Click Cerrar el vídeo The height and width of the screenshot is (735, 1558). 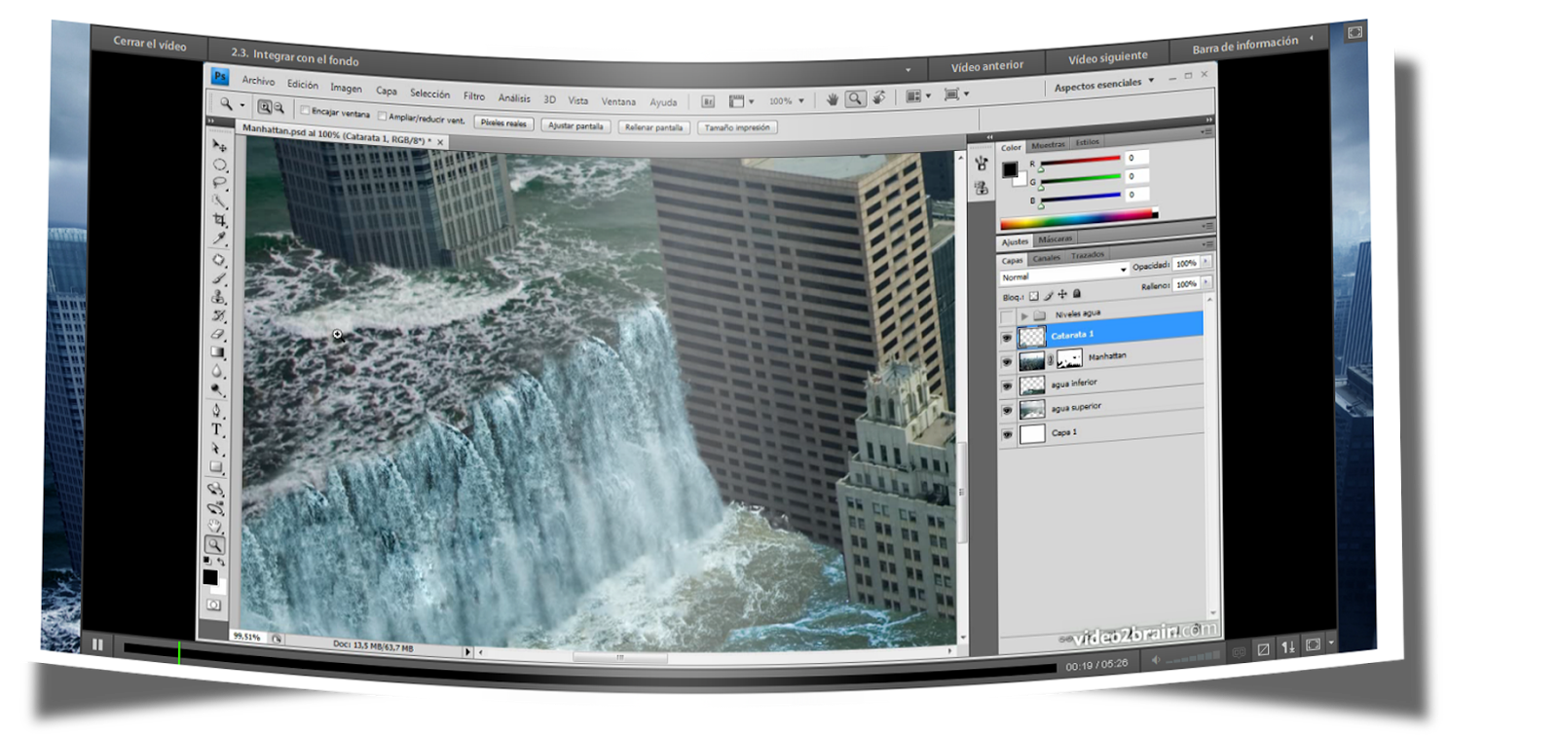tap(149, 44)
